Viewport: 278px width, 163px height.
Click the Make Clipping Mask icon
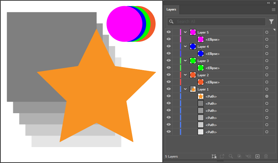[x=239, y=156]
